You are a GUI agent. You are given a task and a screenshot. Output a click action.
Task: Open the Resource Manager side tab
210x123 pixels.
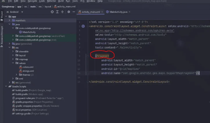click(2, 37)
